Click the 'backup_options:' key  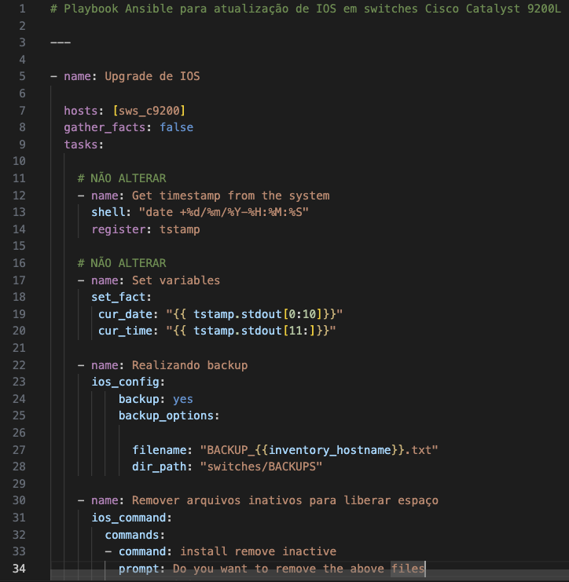[169, 415]
